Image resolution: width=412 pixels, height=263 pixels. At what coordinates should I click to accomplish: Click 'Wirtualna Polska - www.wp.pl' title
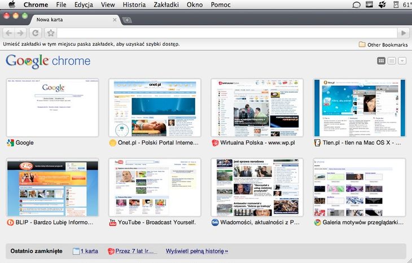(257, 143)
